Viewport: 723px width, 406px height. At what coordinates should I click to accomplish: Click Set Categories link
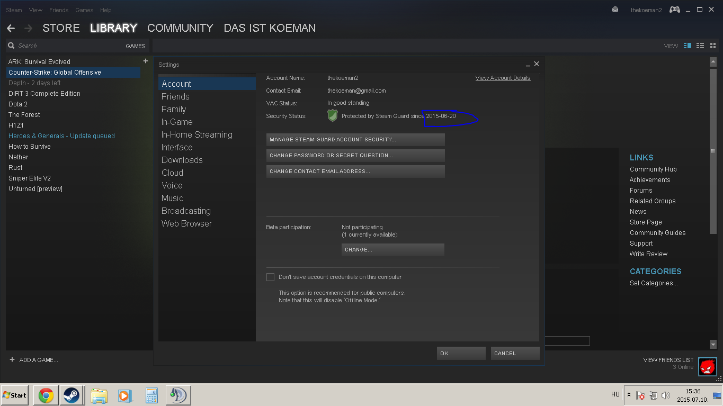(x=654, y=283)
